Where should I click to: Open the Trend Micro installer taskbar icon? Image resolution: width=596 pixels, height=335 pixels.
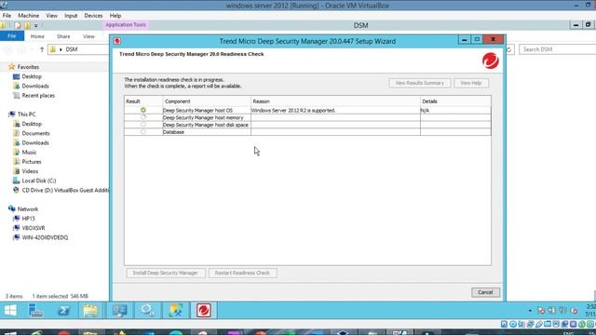coord(204,310)
